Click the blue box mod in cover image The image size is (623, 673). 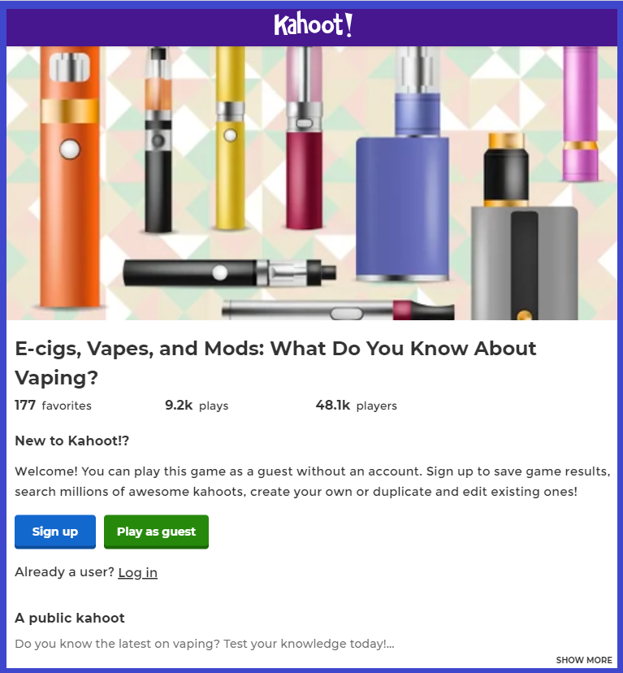click(403, 164)
